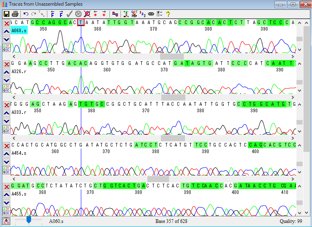312x227 pixels.
Task: Click the Undo arrow in the toolbar
Action: 26,14
